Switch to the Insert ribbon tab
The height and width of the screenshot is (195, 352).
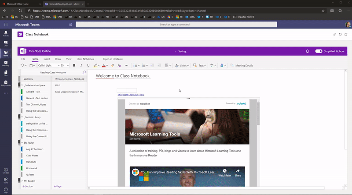tap(47, 59)
